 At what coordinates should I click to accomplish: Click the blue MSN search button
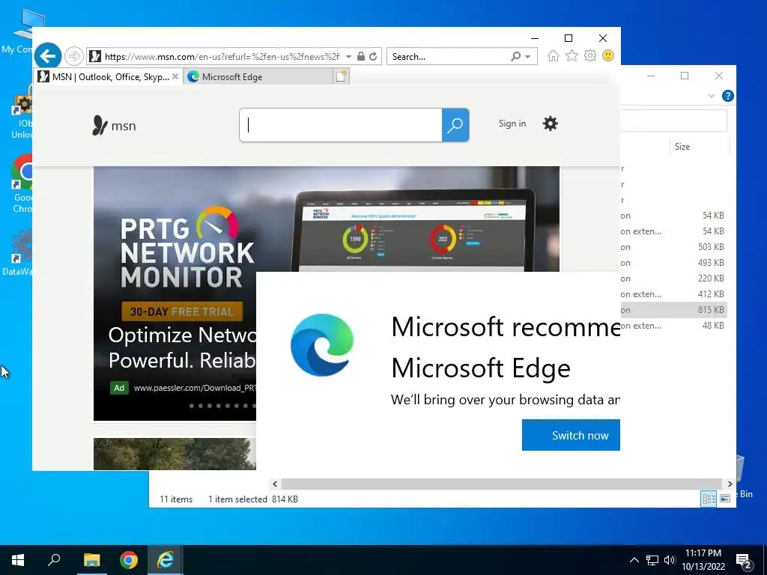pos(455,125)
